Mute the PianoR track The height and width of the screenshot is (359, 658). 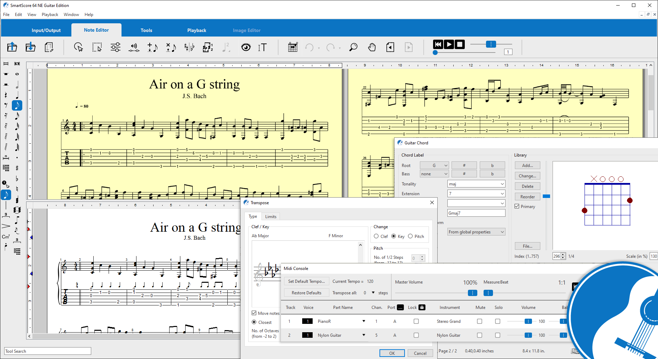[x=480, y=321]
